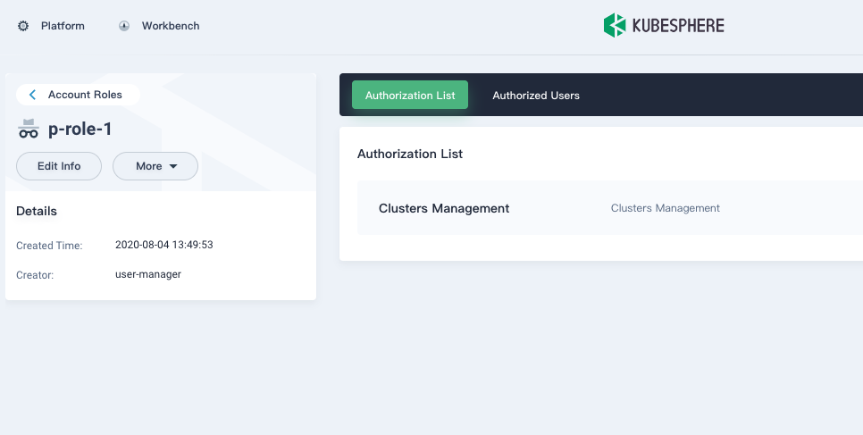This screenshot has height=435, width=863.
Task: Click the Platform gear icon
Action: (23, 26)
